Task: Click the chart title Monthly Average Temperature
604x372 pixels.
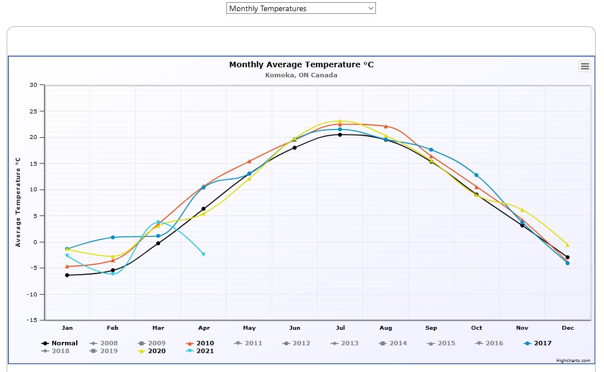Action: (301, 65)
